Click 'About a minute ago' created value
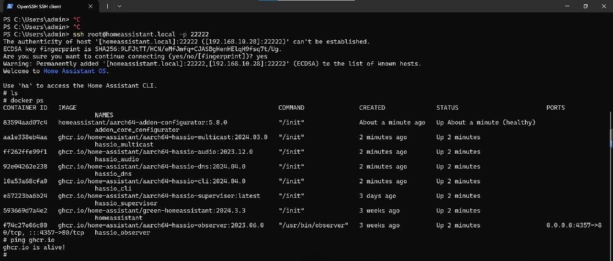Screen dimensions: 613x261 (x=392, y=123)
